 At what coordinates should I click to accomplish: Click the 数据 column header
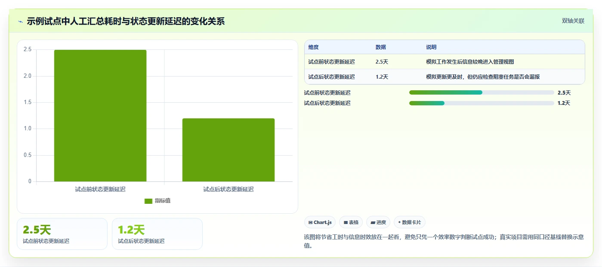pyautogui.click(x=381, y=47)
